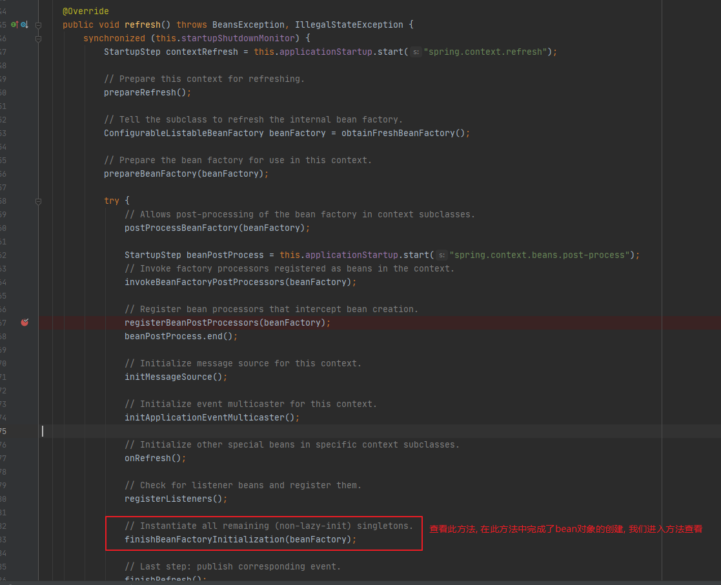Click the postProcessBeanFactory(beanFactory) call
The height and width of the screenshot is (585, 721).
(215, 228)
